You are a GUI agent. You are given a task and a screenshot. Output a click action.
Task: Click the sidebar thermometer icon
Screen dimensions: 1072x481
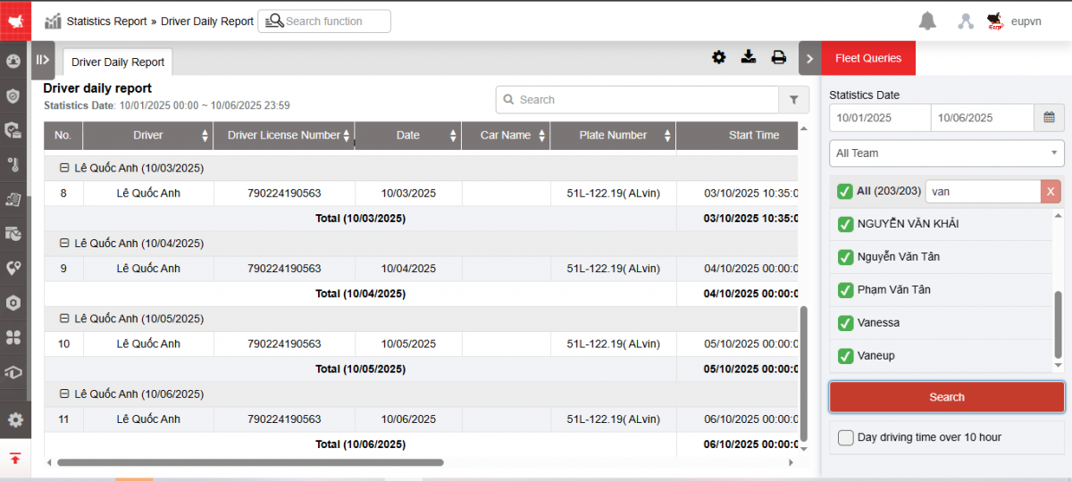(14, 164)
